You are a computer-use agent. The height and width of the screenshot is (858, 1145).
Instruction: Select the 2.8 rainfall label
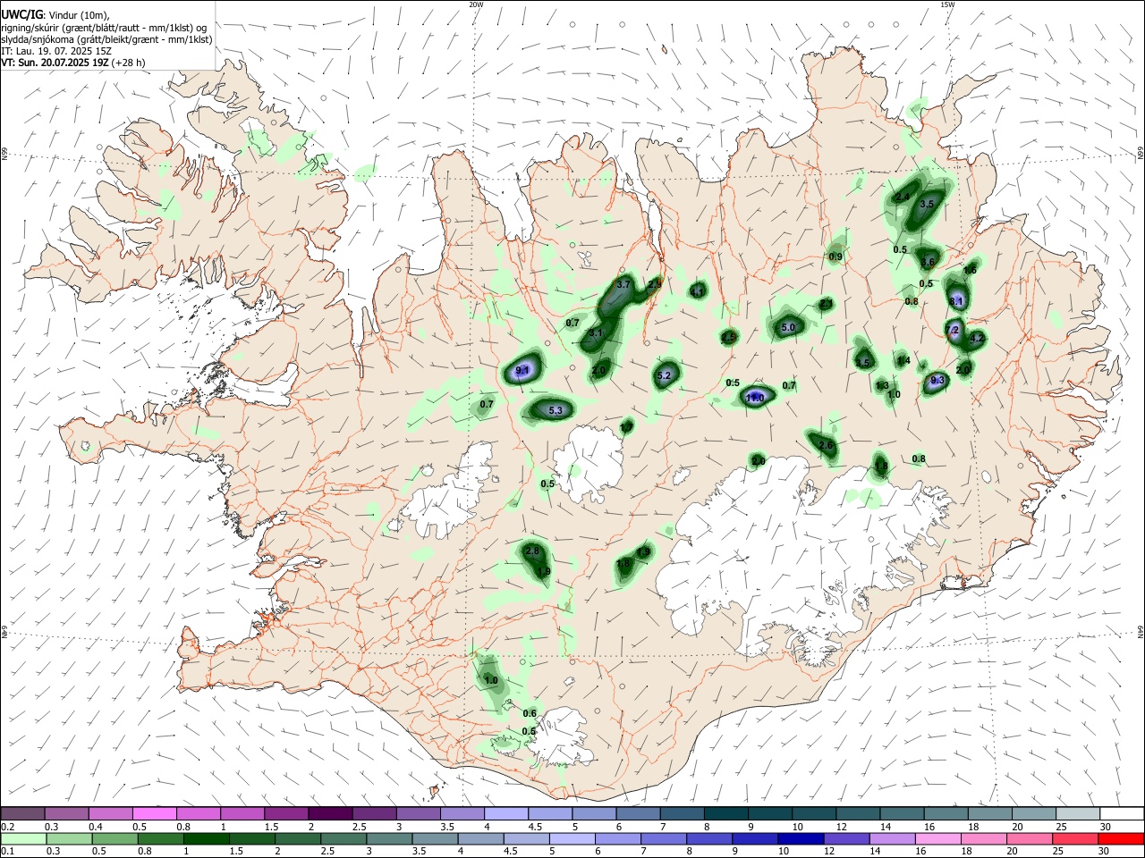[x=532, y=551]
